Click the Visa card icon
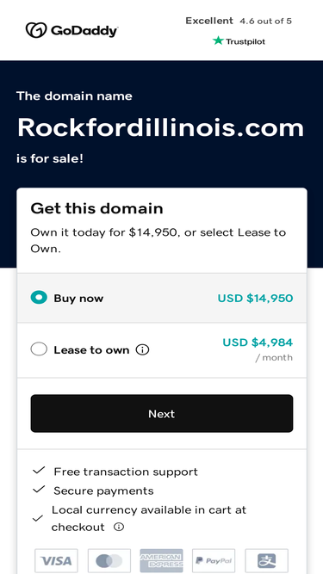Image resolution: width=323 pixels, height=574 pixels. pyautogui.click(x=56, y=560)
